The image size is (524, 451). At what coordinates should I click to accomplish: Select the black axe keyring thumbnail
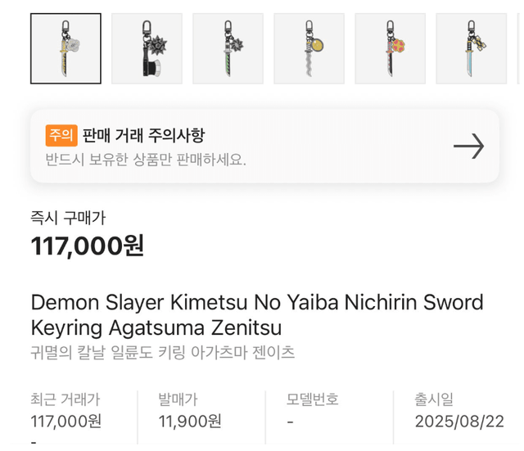click(x=147, y=48)
